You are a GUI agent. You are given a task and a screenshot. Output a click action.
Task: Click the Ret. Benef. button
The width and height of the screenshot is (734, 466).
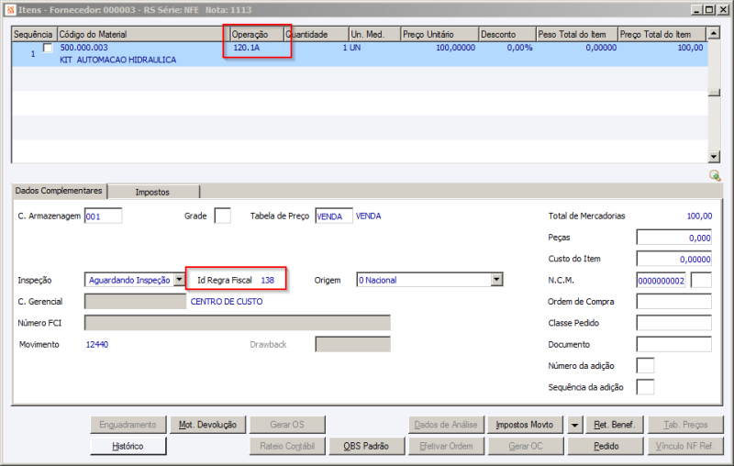(615, 425)
